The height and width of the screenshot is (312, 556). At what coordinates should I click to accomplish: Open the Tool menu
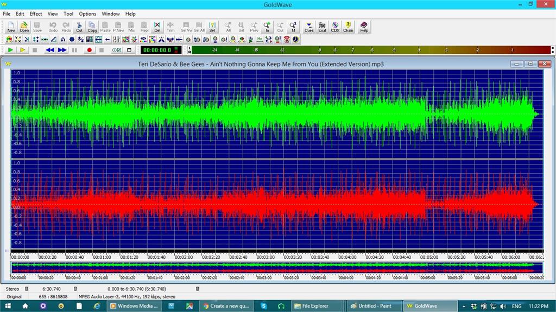68,14
